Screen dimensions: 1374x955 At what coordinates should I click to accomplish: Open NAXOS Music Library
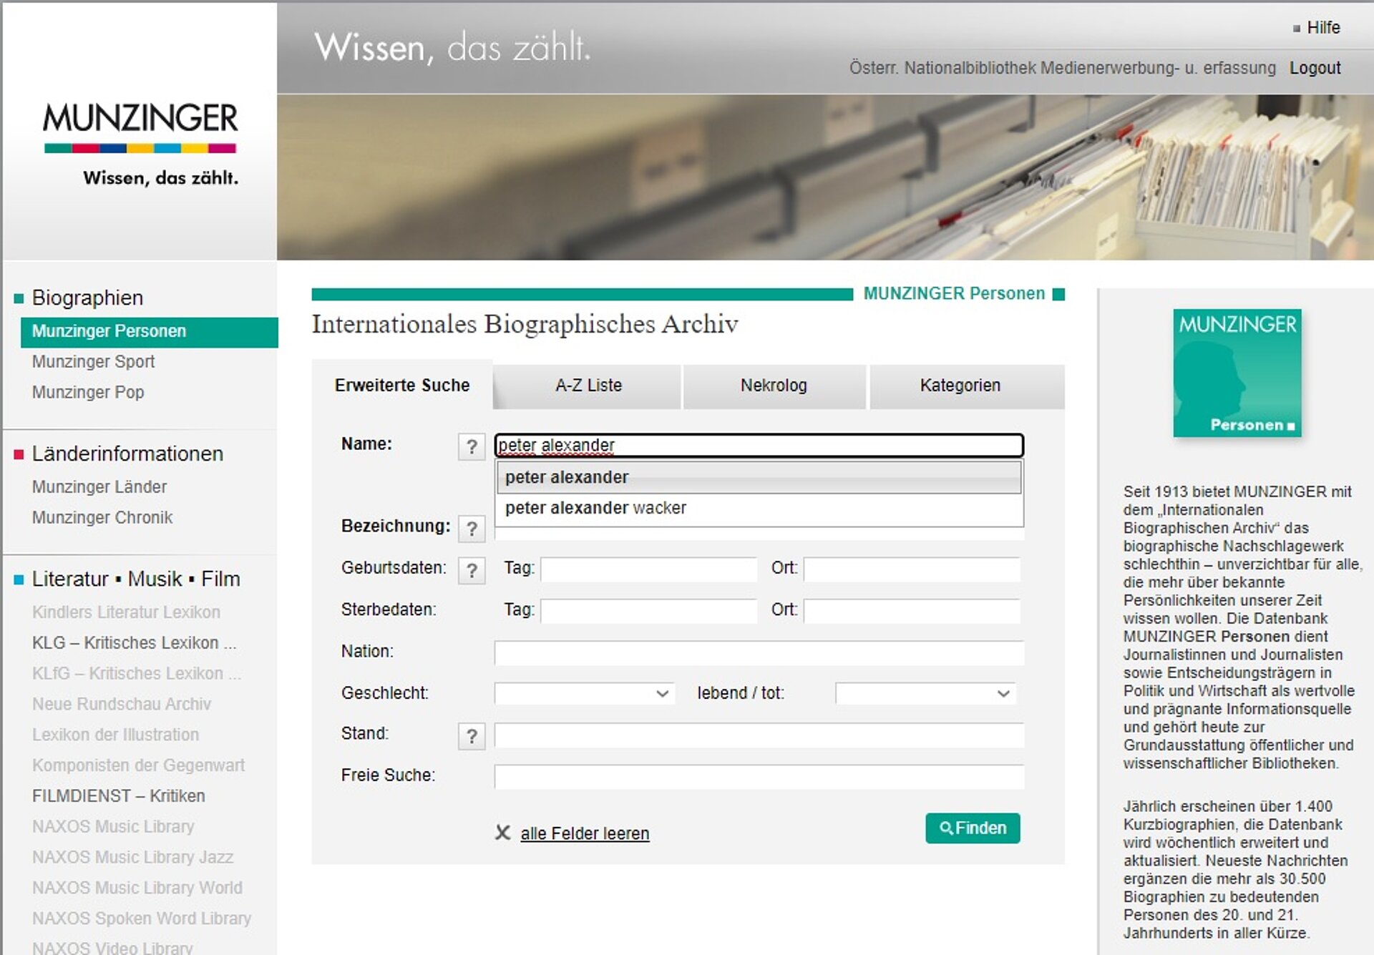point(113,826)
